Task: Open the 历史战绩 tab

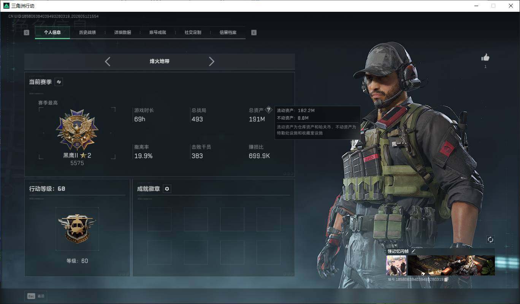Action: coord(87,33)
